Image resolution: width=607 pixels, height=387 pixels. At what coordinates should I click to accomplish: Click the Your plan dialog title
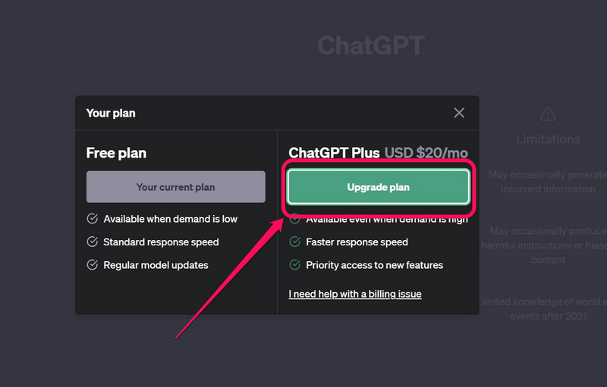111,113
